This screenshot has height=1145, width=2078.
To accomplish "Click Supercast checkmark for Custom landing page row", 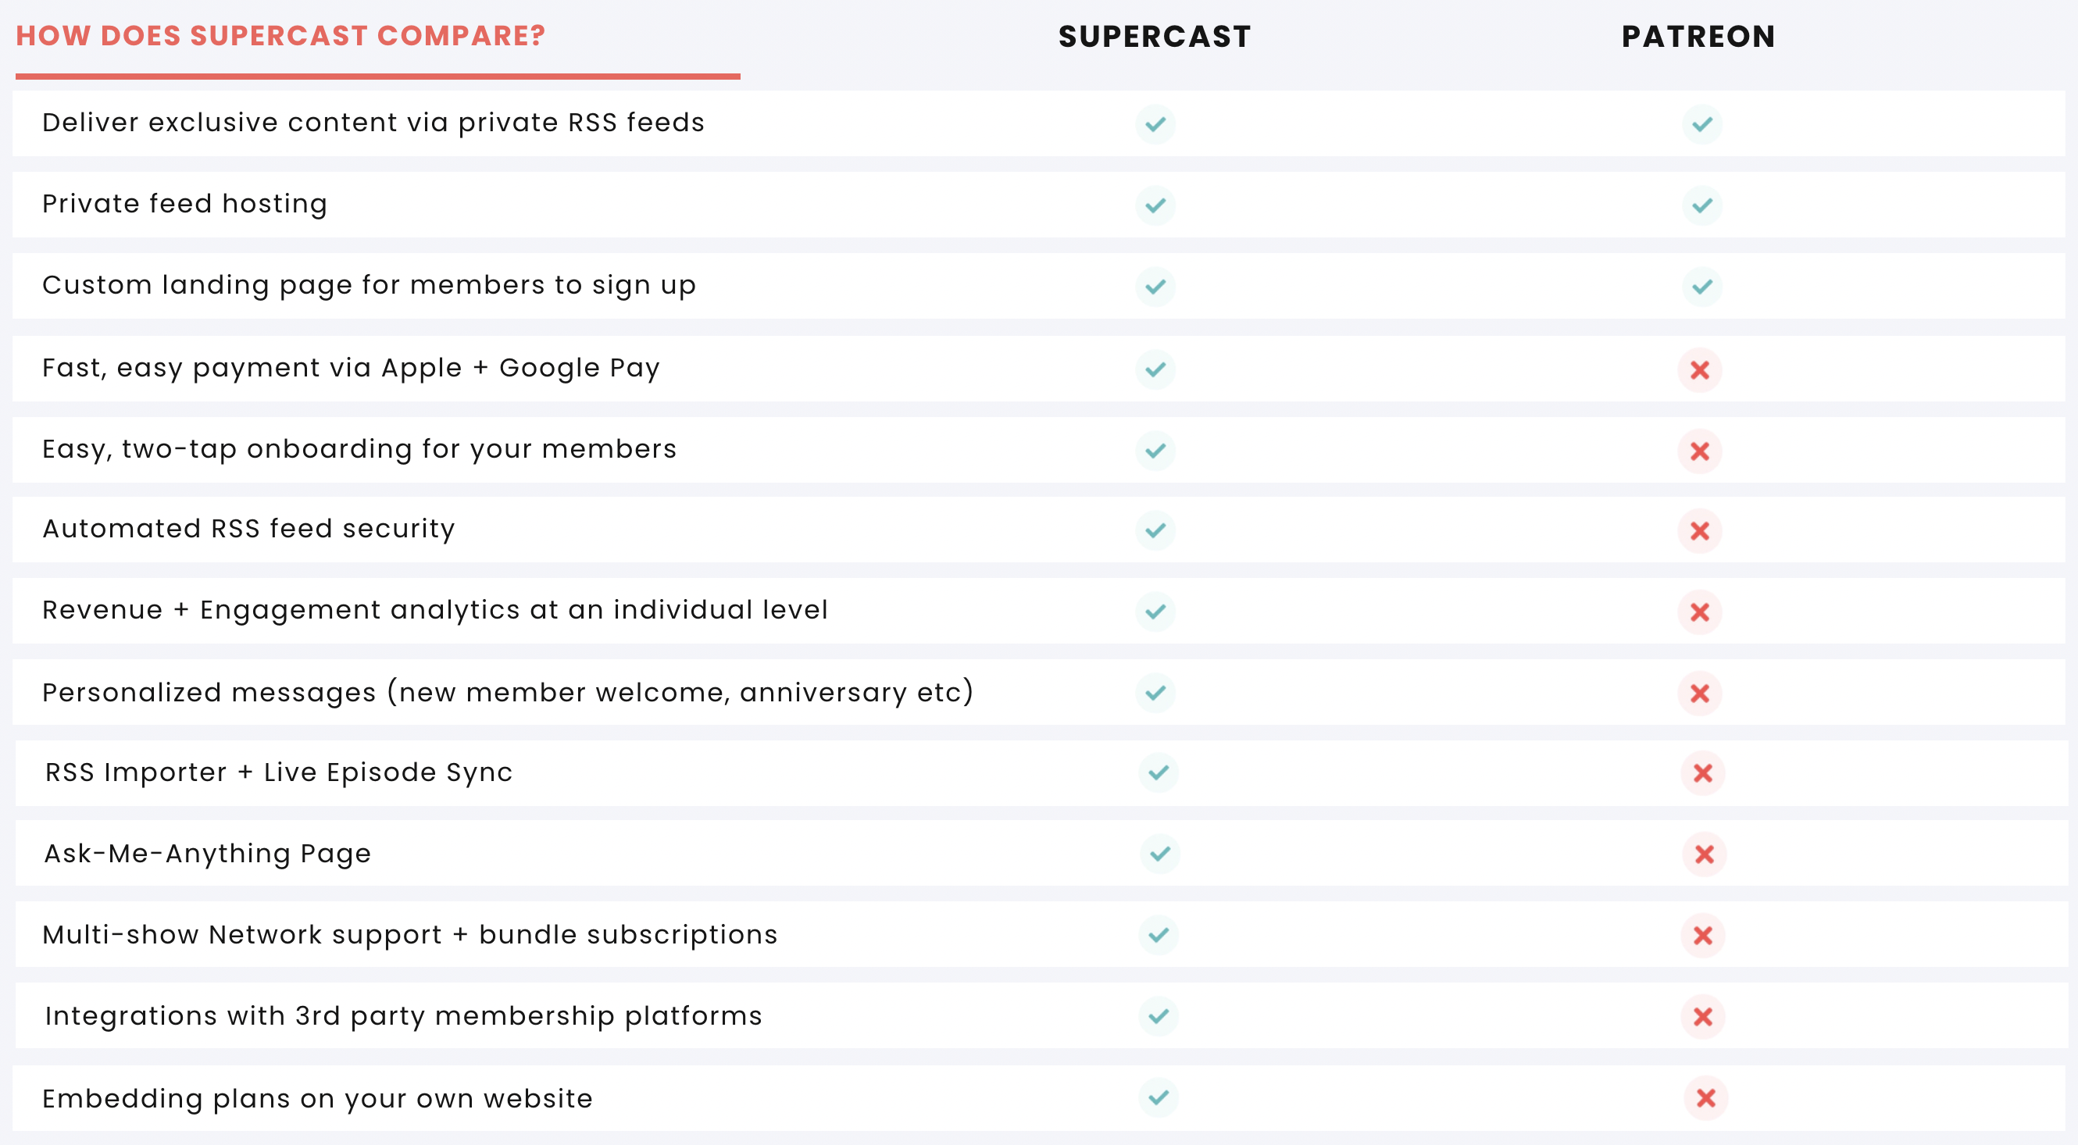I will tap(1155, 286).
